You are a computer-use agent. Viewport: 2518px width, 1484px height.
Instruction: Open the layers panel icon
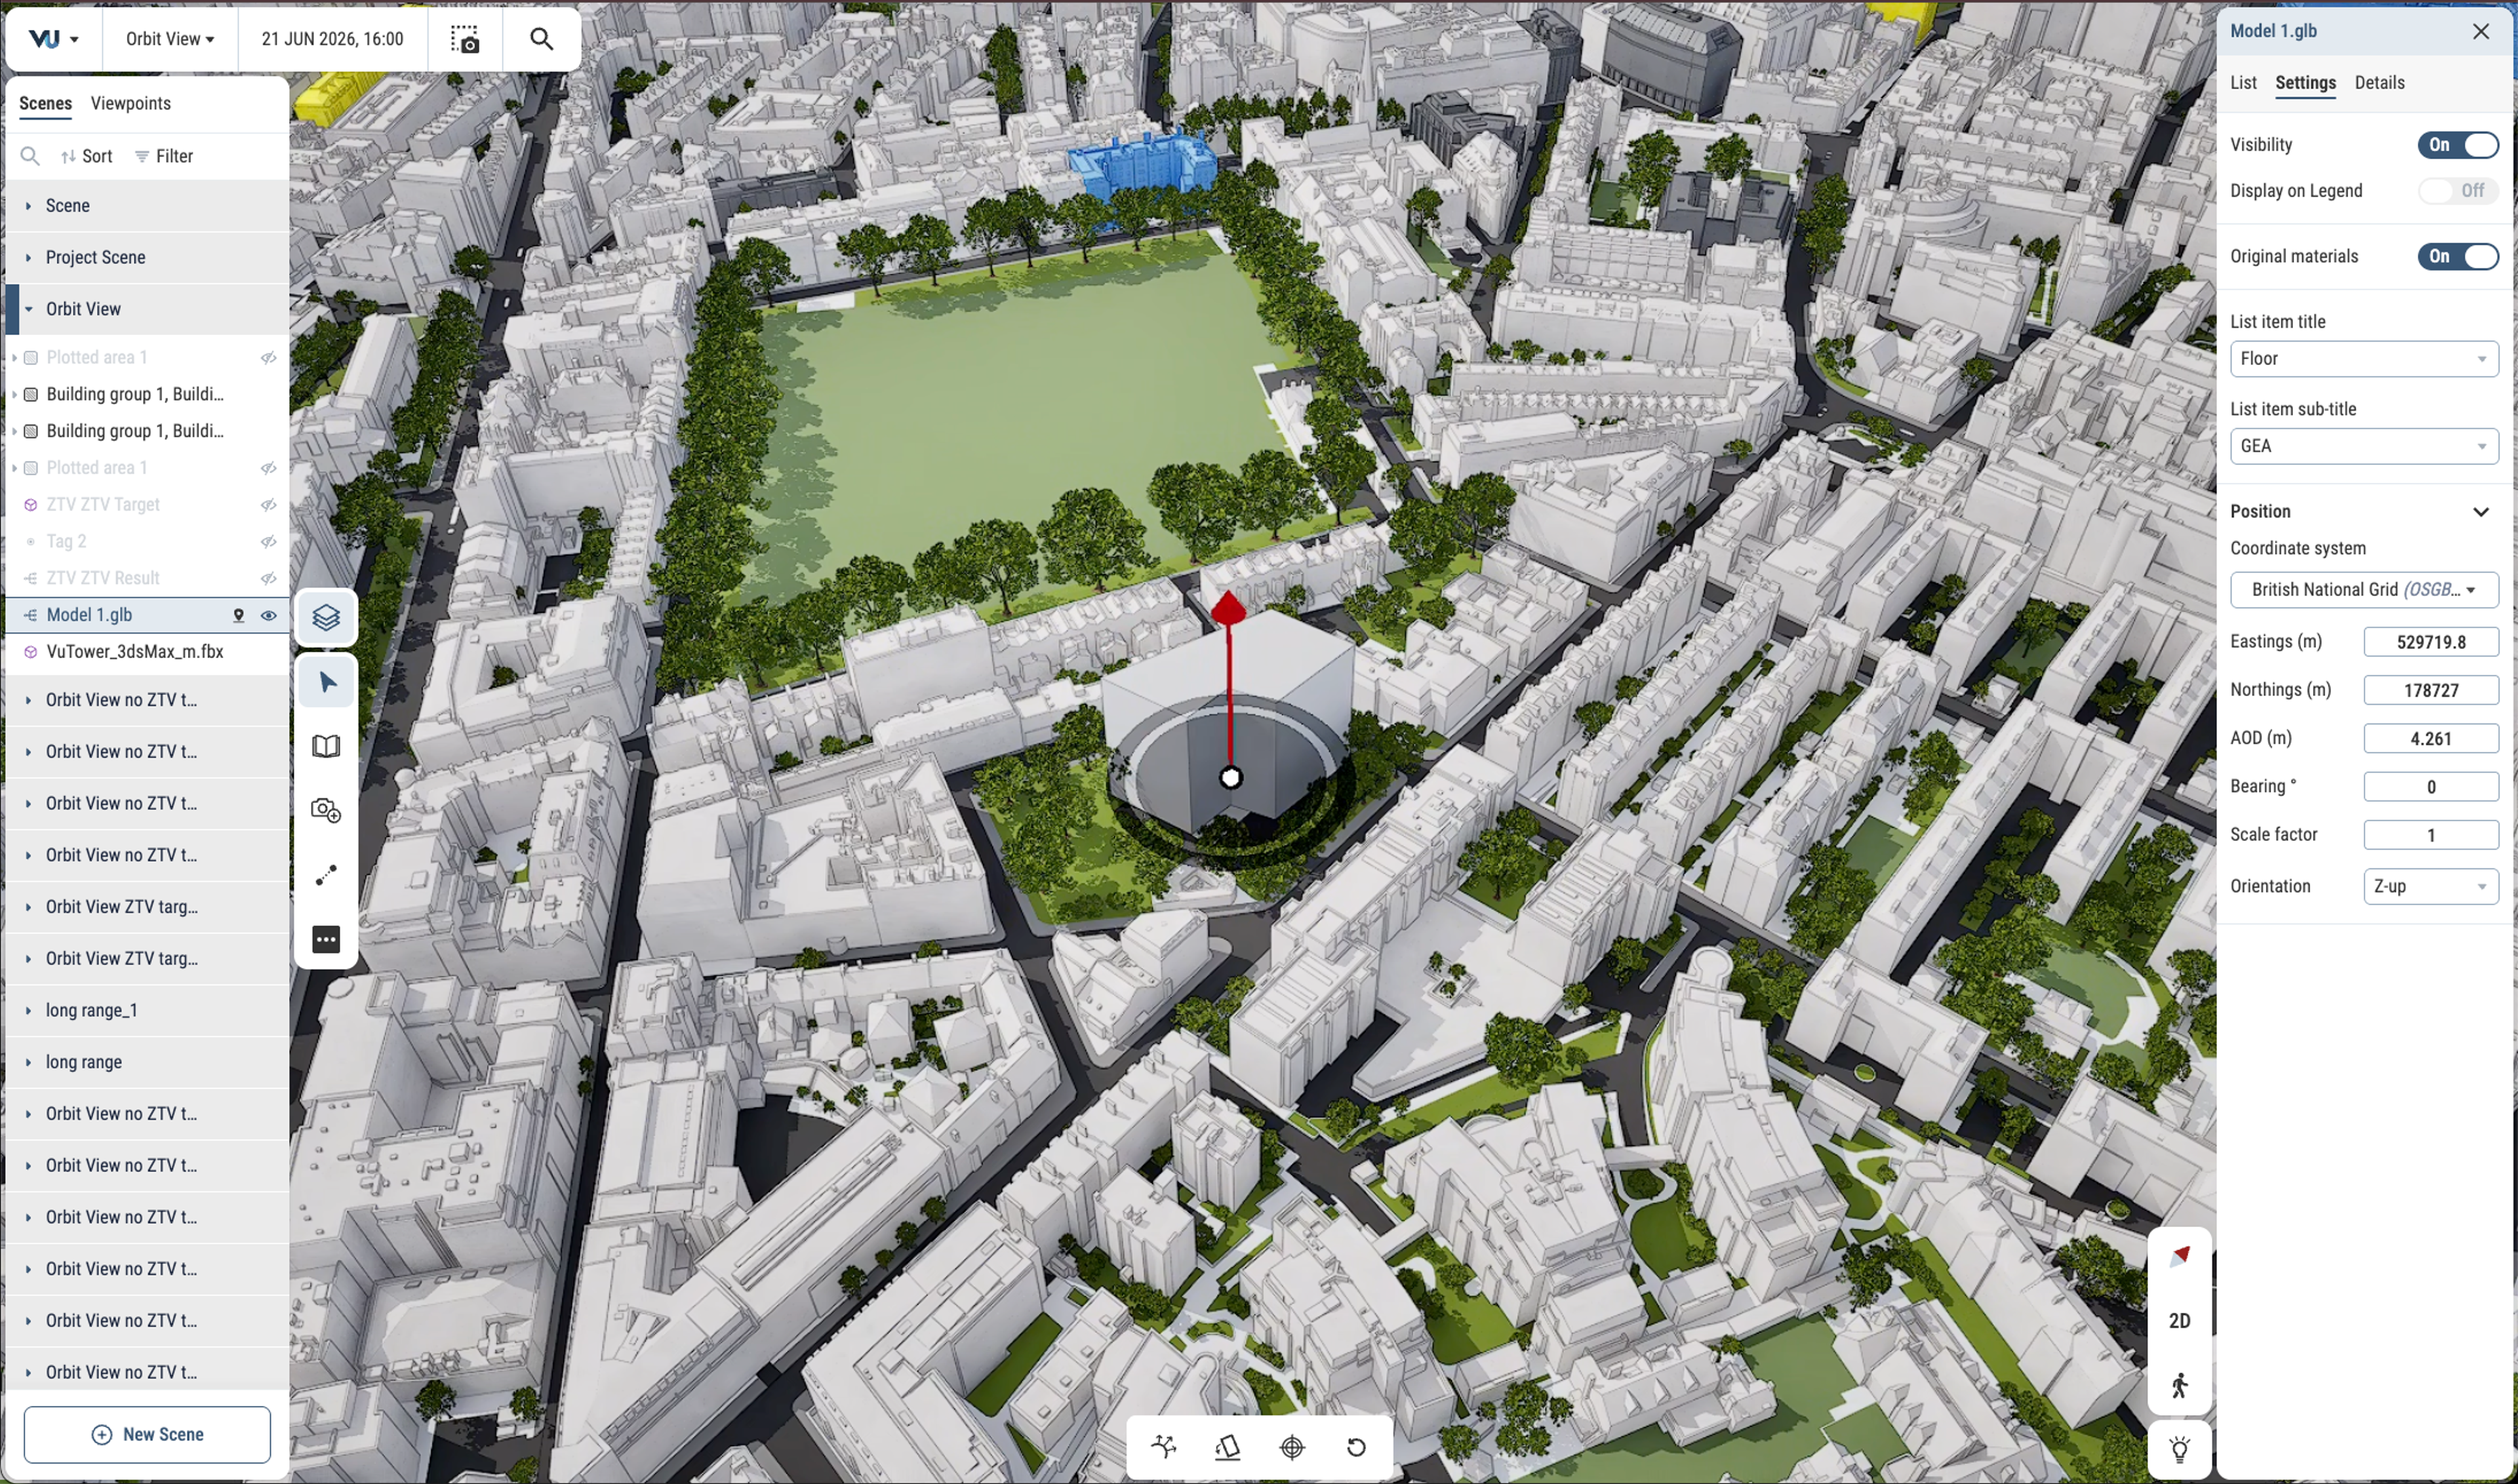(326, 617)
